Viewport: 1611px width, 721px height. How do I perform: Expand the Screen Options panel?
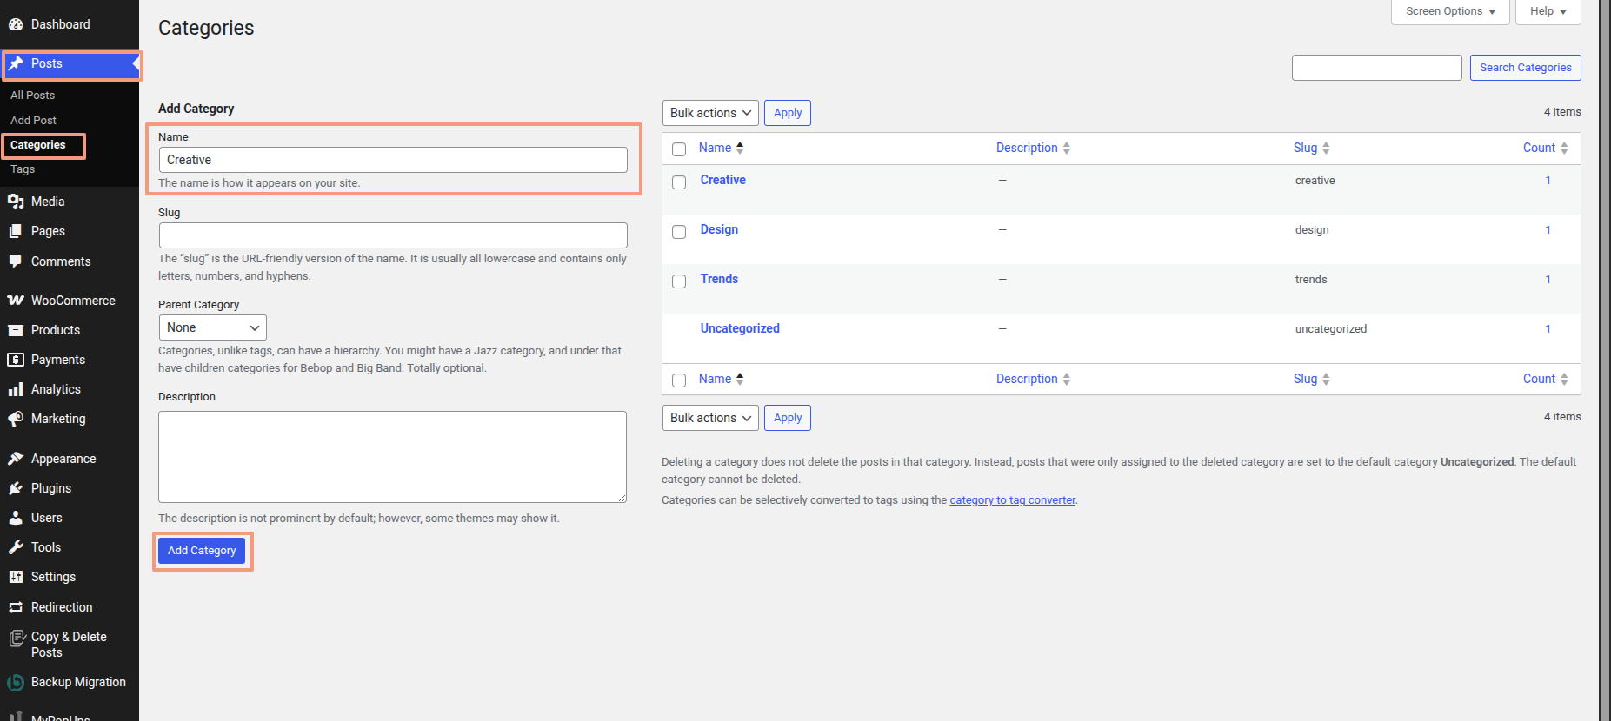1449,11
